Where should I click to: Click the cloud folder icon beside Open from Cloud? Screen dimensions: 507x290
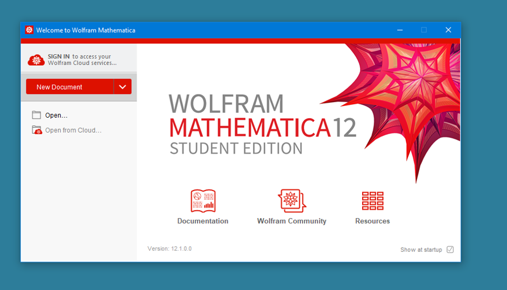[x=37, y=130]
